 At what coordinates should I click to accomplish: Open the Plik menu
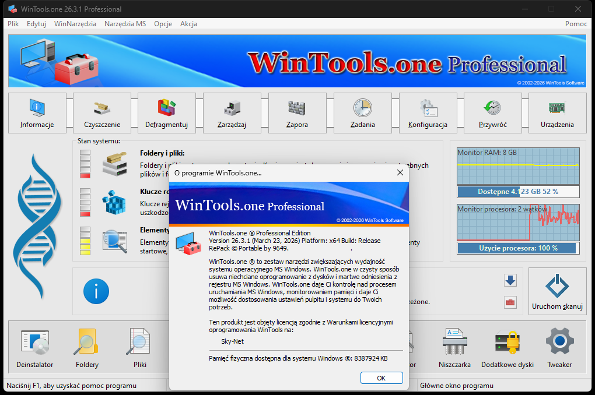coord(13,23)
